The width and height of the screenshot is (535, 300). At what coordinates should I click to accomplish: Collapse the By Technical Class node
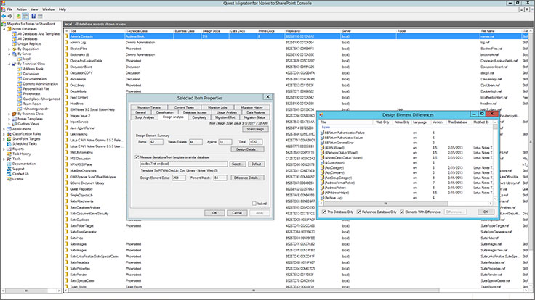pos(9,64)
